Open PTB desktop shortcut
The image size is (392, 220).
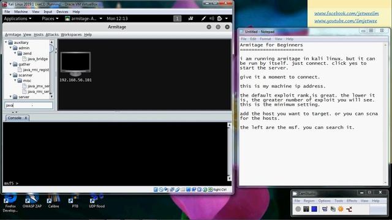coord(75,201)
